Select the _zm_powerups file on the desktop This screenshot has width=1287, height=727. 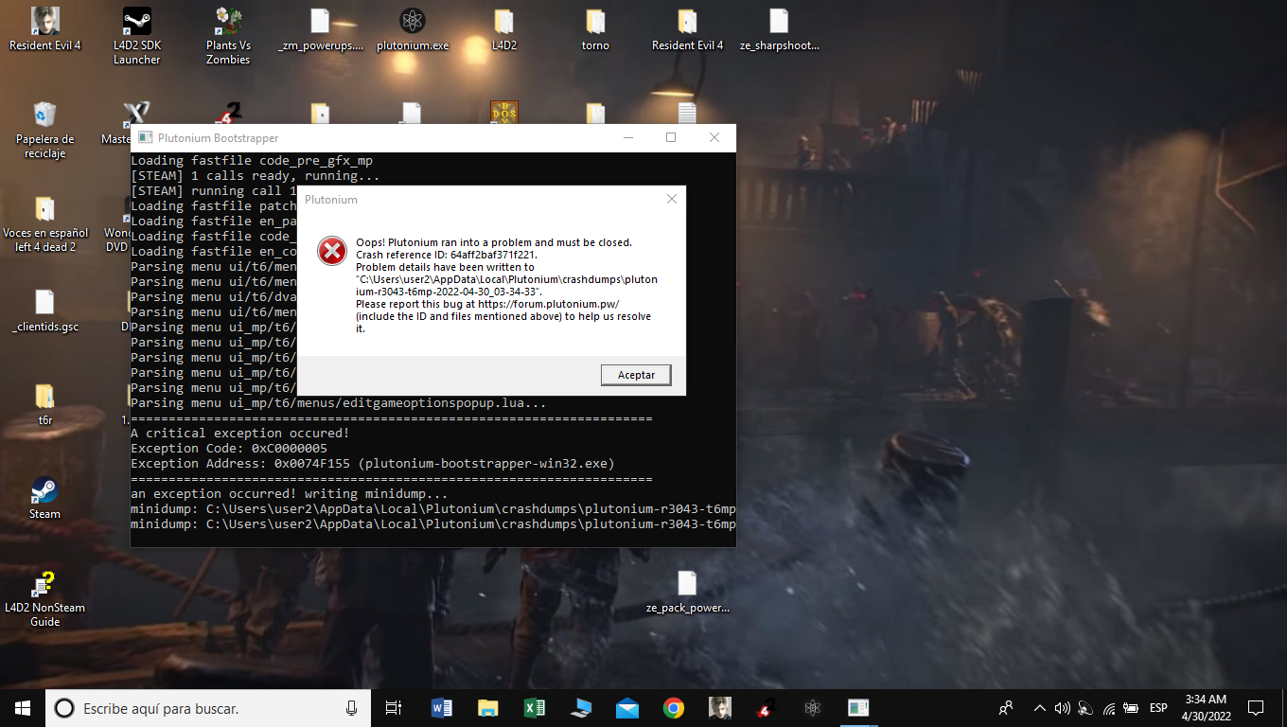click(x=321, y=29)
